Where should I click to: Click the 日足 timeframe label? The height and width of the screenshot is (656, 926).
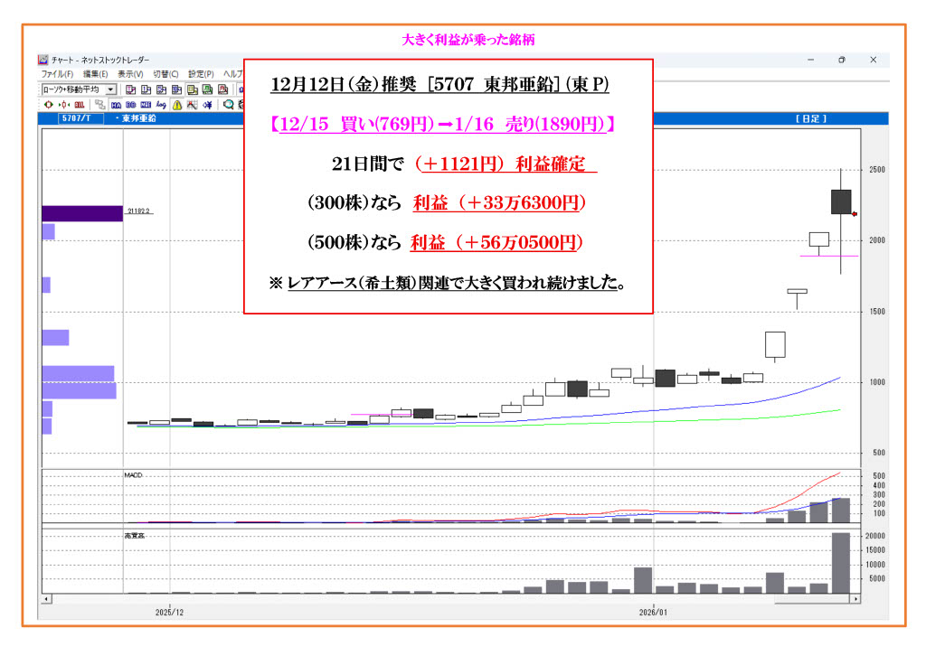[810, 118]
